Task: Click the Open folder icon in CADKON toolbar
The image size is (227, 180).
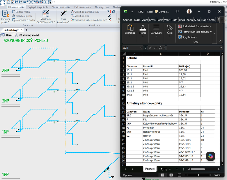Action: point(25,2)
